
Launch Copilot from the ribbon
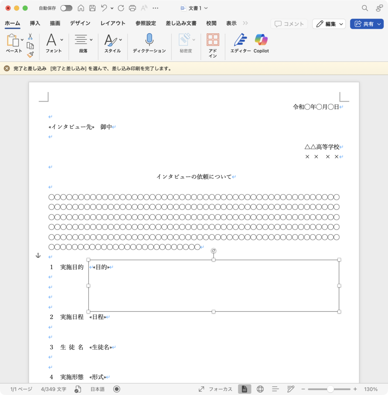pos(261,40)
